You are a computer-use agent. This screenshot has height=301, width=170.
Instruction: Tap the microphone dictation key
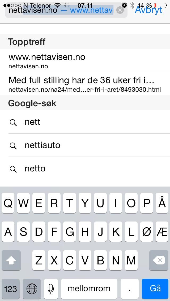tap(51, 289)
